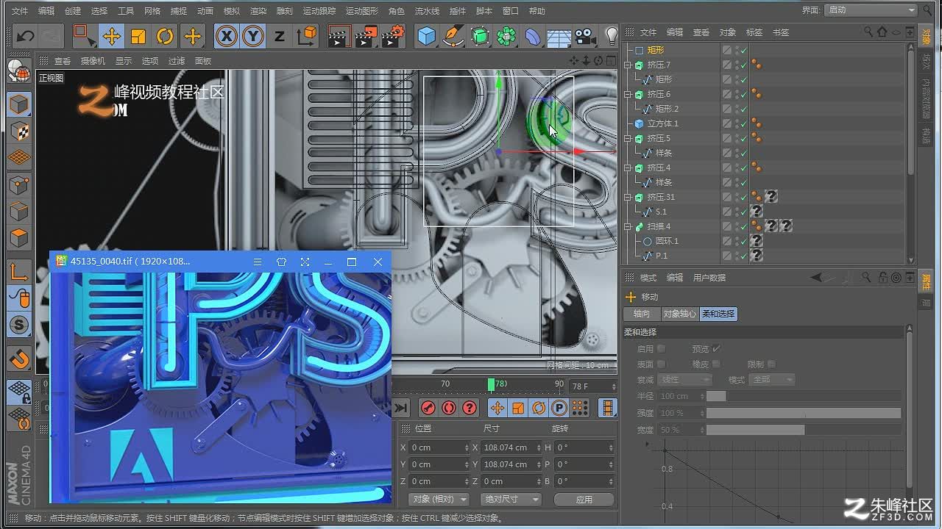
Task: Click the green Subdivision Surface generator icon
Action: click(480, 36)
